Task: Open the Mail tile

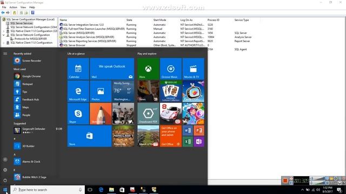Action: coord(112,68)
